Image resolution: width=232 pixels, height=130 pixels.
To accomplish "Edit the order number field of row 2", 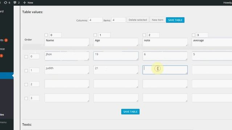I will point(34,84).
